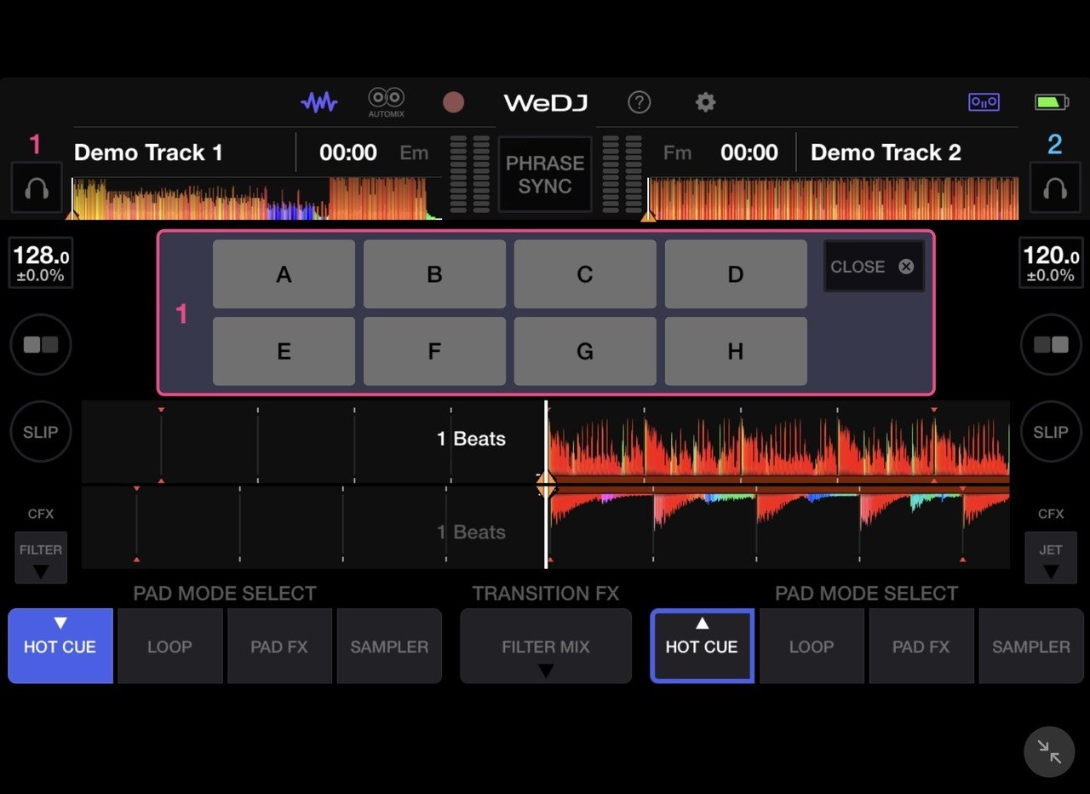Enable SLIP mode on deck 1

click(x=40, y=432)
